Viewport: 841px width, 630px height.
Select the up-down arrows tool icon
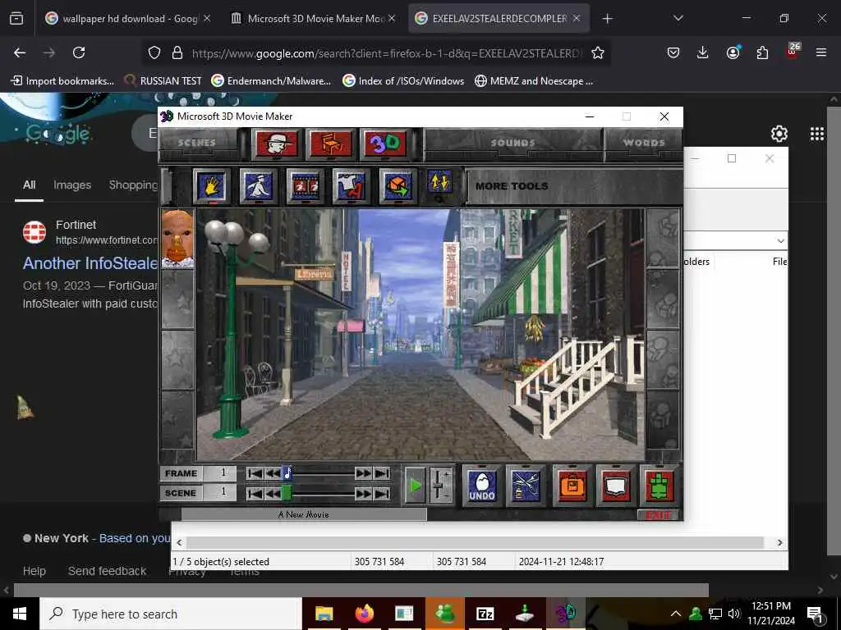tap(440, 184)
